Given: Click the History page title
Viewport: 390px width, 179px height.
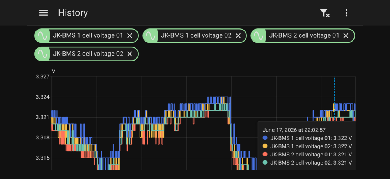Looking at the screenshot, I should 73,13.
